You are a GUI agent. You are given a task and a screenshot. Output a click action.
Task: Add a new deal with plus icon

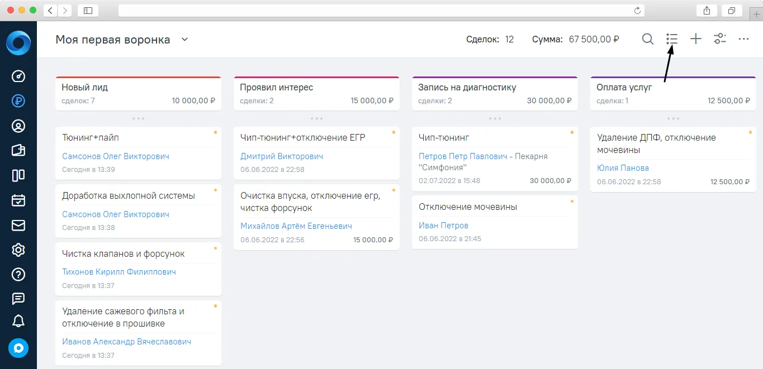click(695, 39)
